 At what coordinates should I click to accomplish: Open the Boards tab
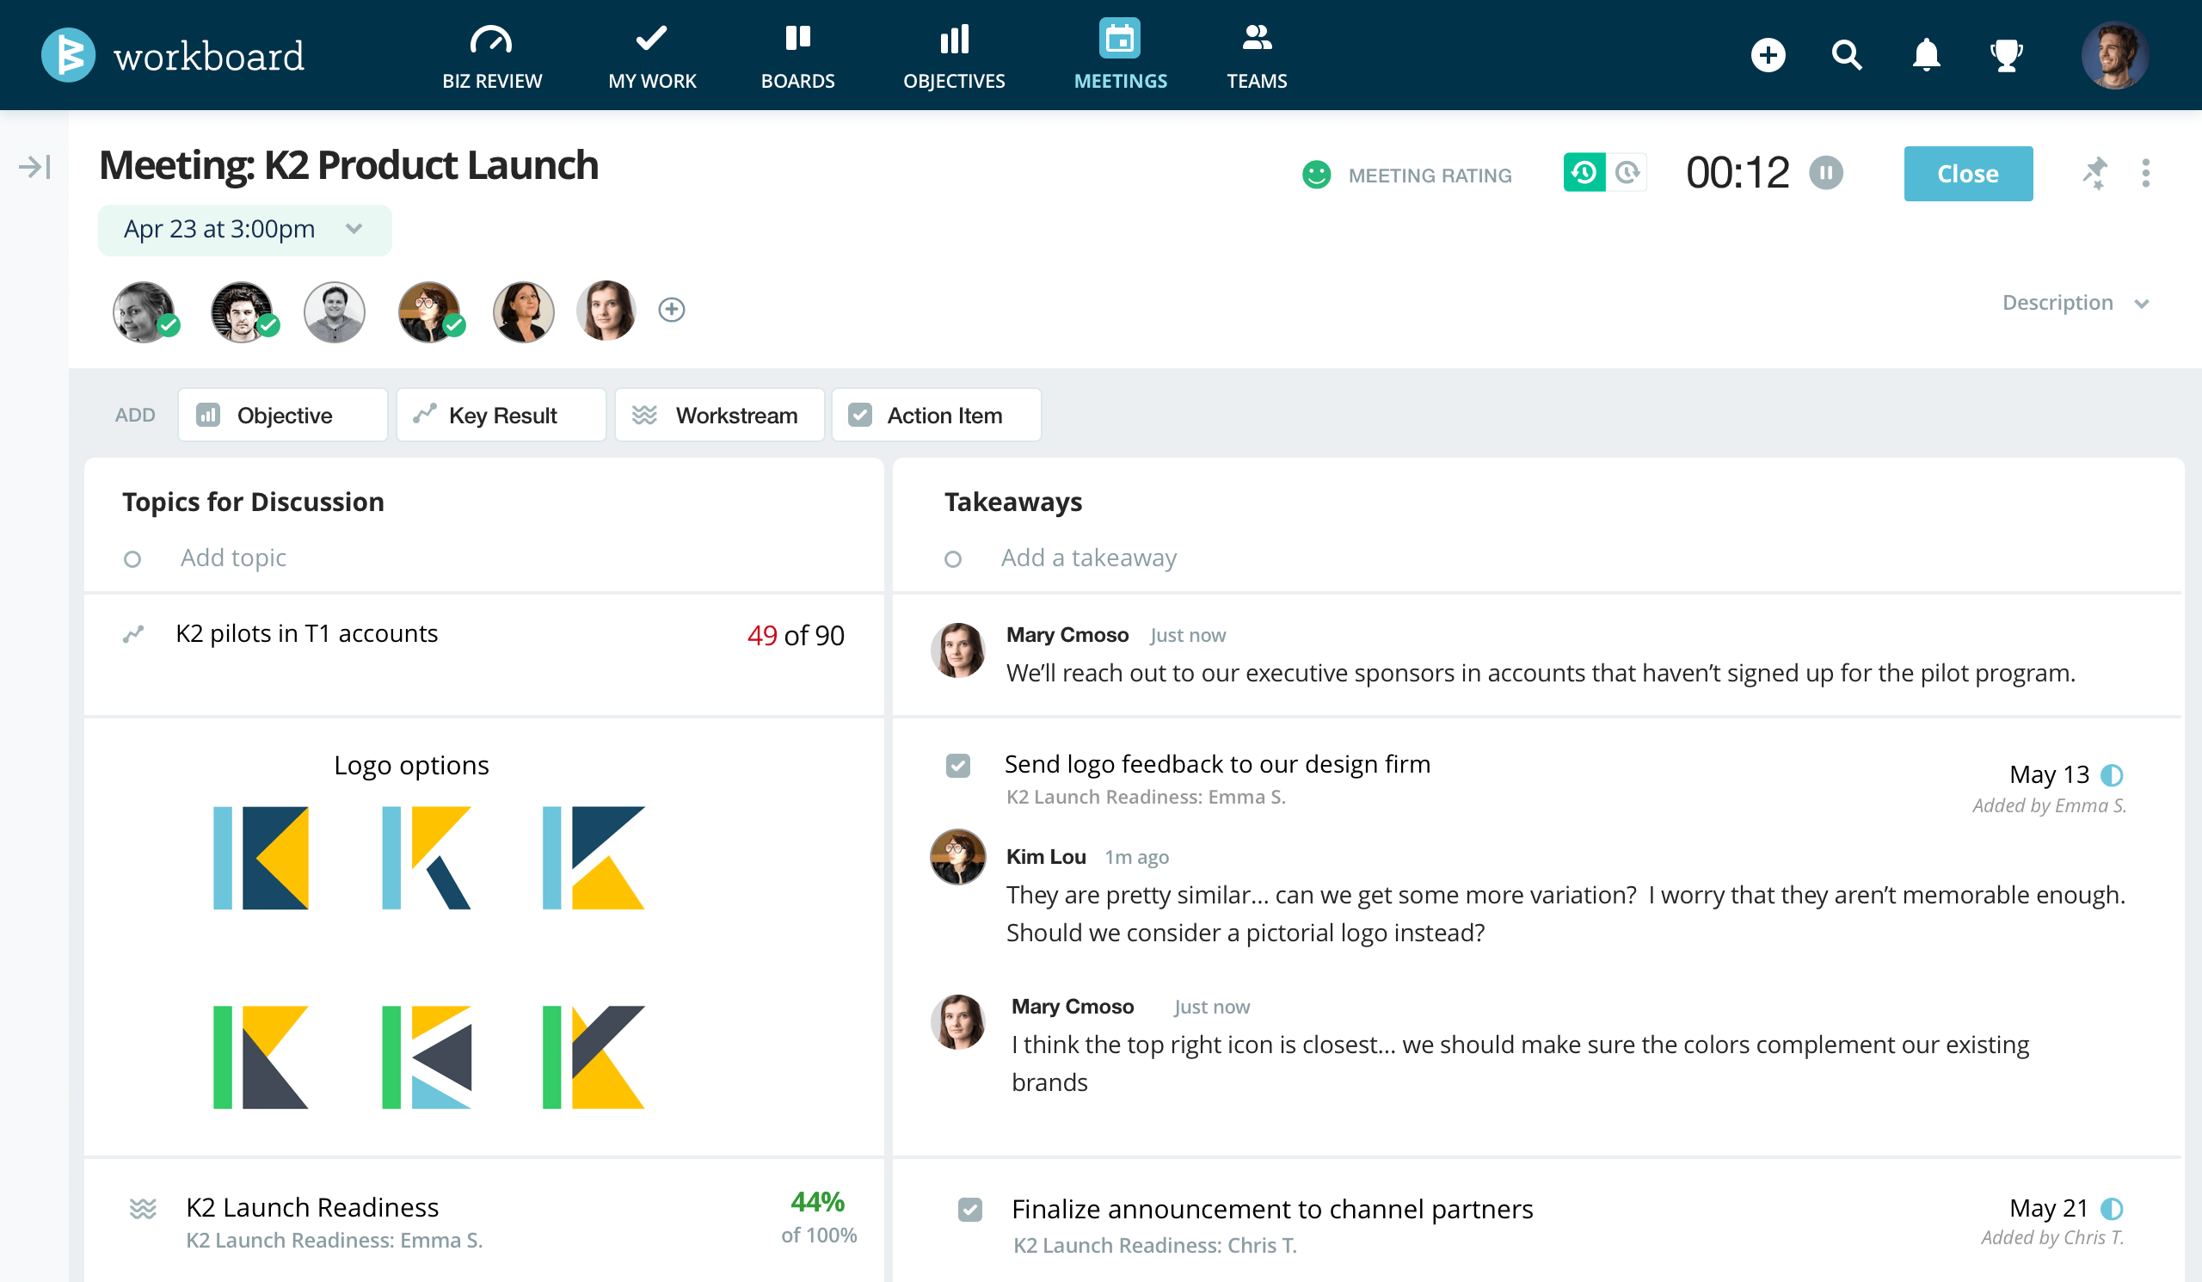pos(797,56)
